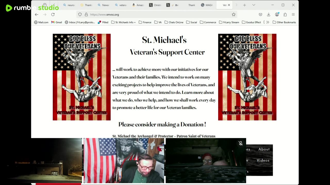This screenshot has height=185, width=330.
Task: Open the Pilled bookmark
Action: click(103, 22)
